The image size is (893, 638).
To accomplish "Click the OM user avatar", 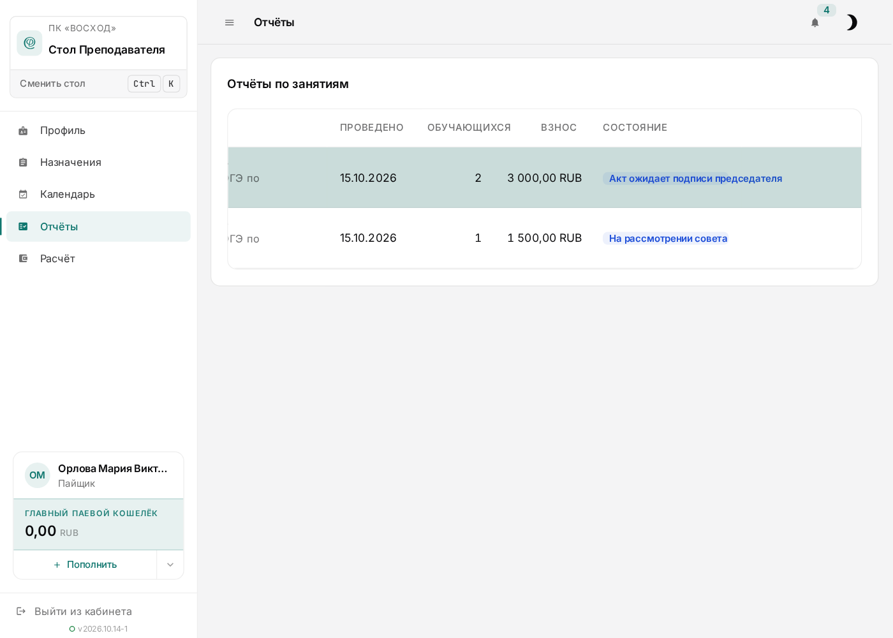I will [x=37, y=475].
